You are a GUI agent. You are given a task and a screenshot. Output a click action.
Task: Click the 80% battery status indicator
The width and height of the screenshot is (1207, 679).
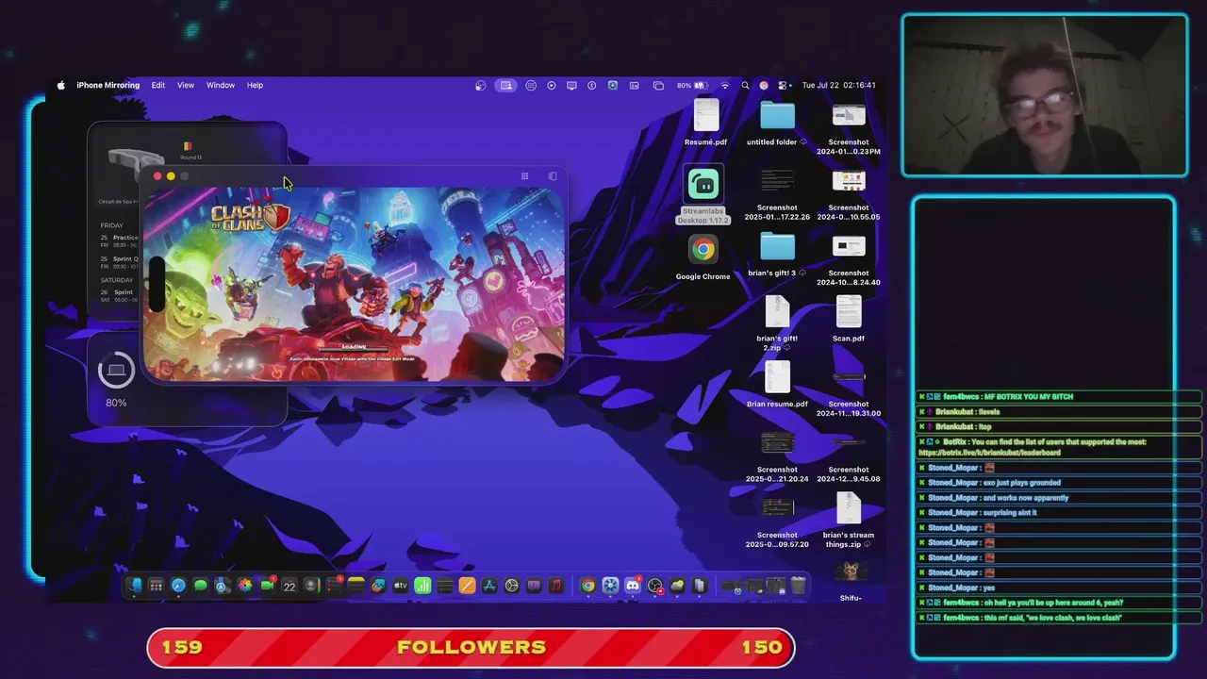692,85
